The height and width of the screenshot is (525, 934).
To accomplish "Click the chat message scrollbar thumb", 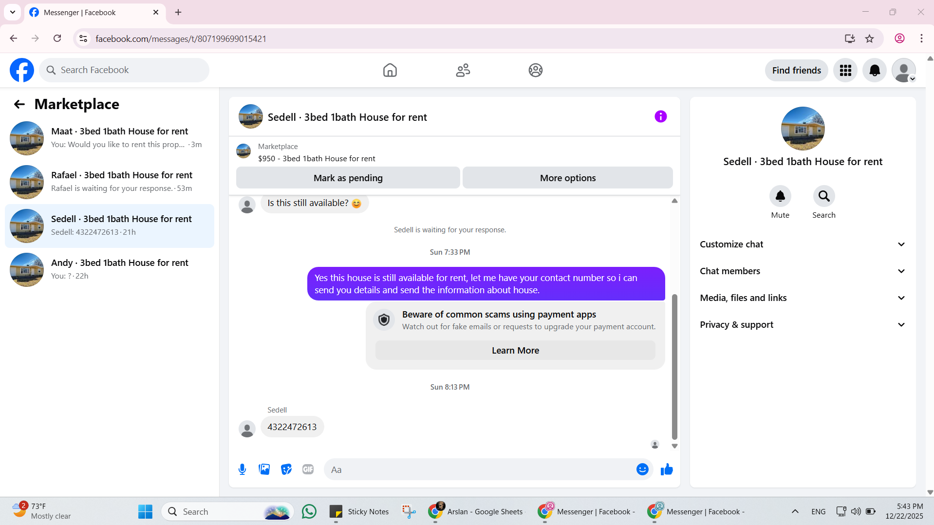I will click(674, 366).
